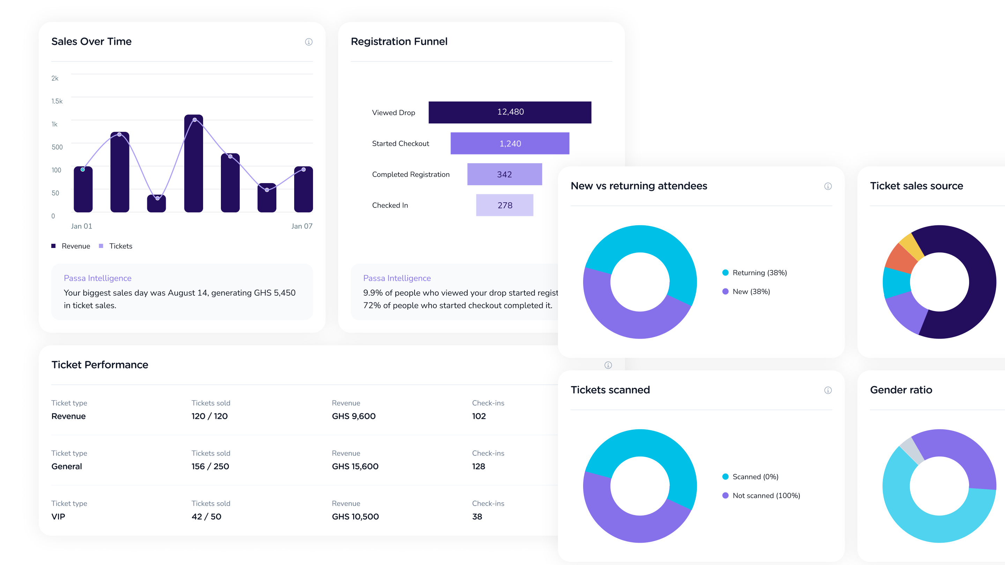
Task: Click the Started Checkout funnel label
Action: (x=401, y=143)
